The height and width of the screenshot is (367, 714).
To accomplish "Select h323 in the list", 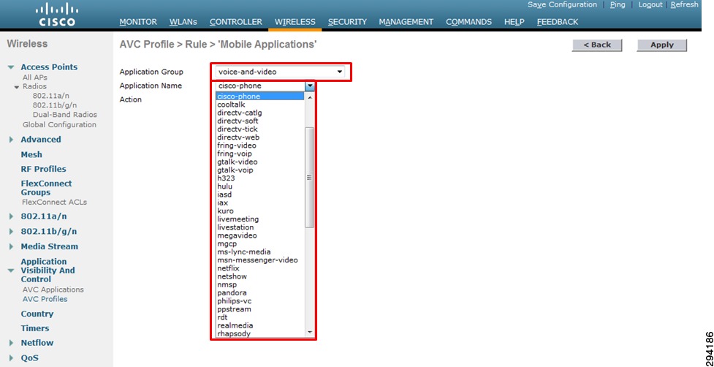I will 259,178.
